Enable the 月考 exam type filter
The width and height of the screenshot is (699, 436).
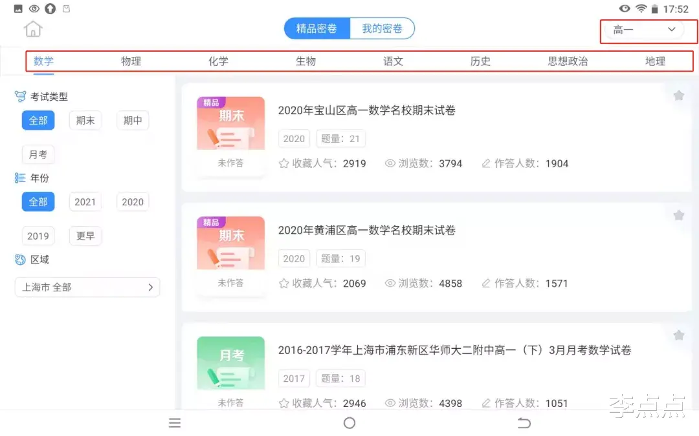pyautogui.click(x=38, y=154)
